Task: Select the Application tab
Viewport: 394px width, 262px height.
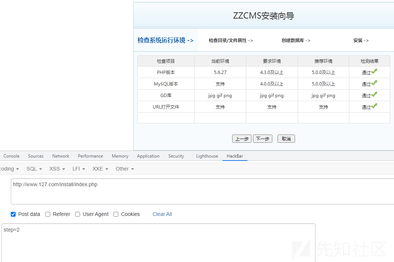Action: (x=148, y=156)
